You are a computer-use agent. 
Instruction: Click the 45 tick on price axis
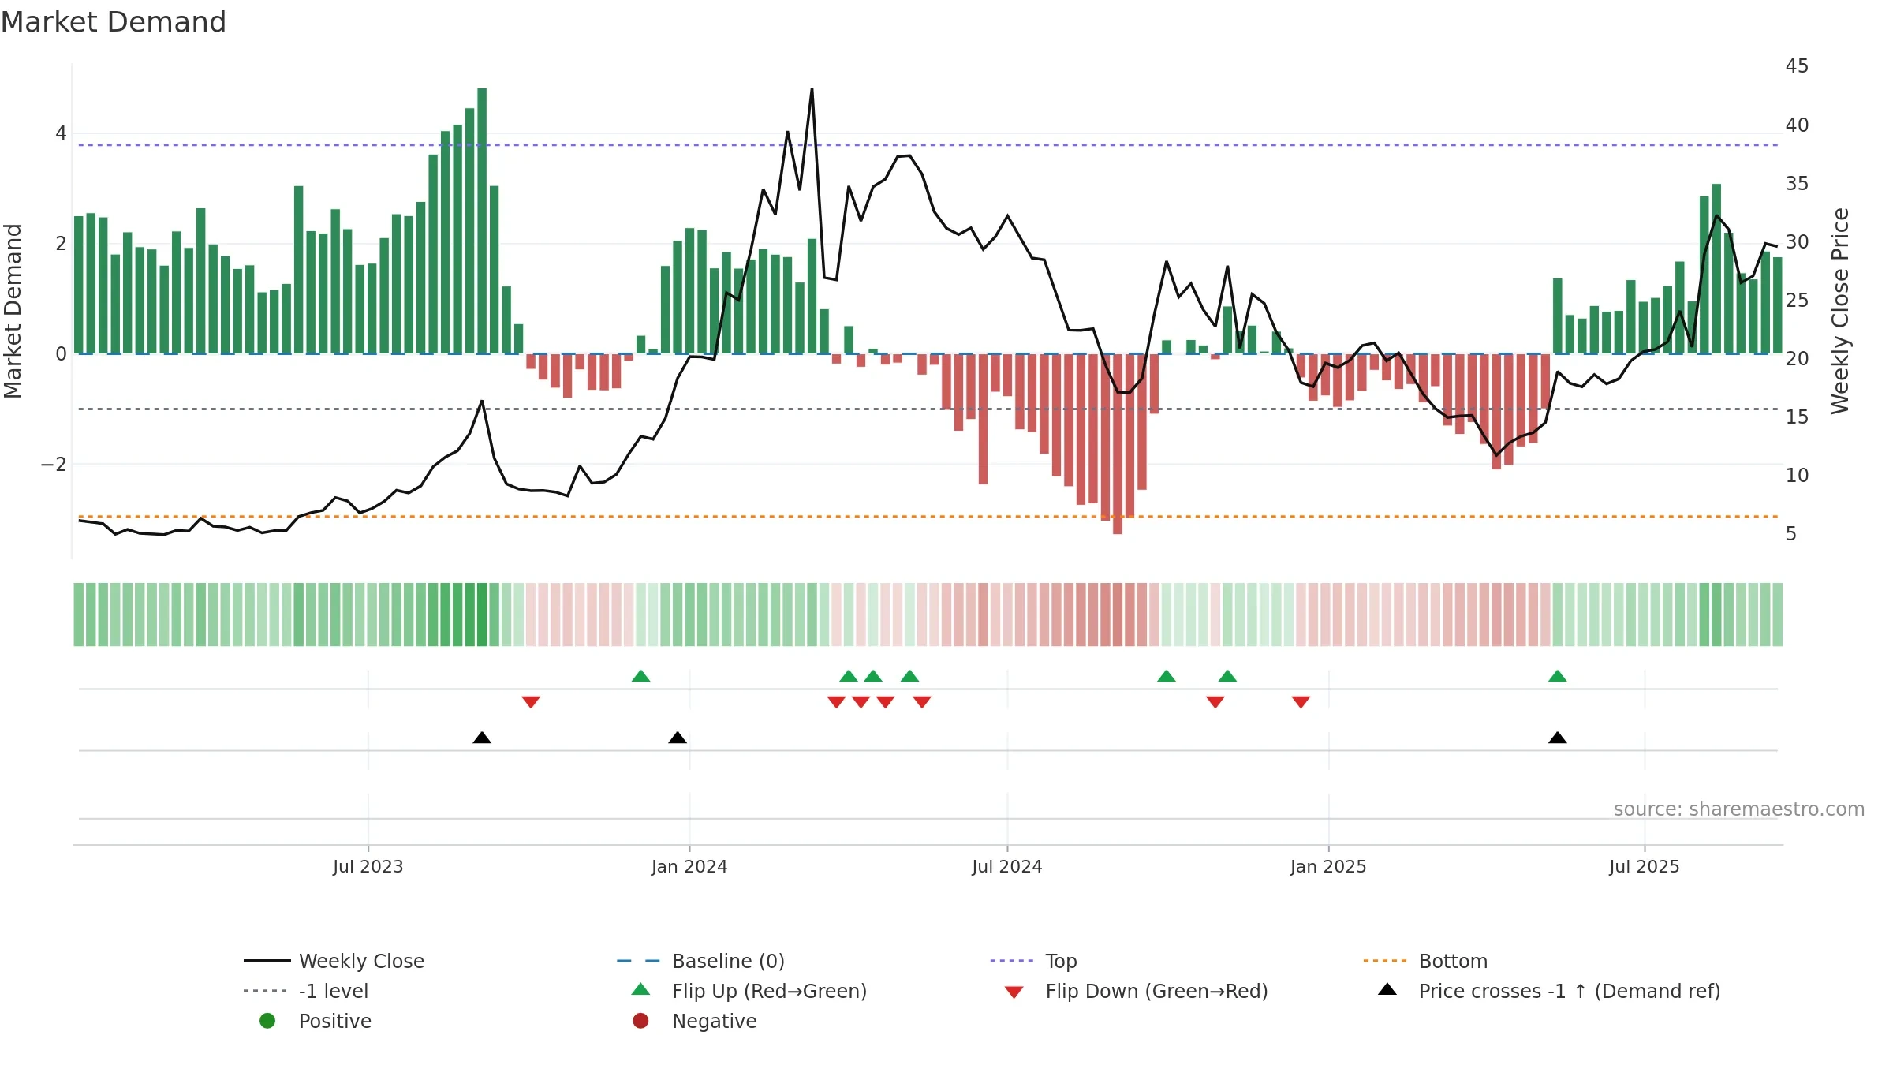1797,66
